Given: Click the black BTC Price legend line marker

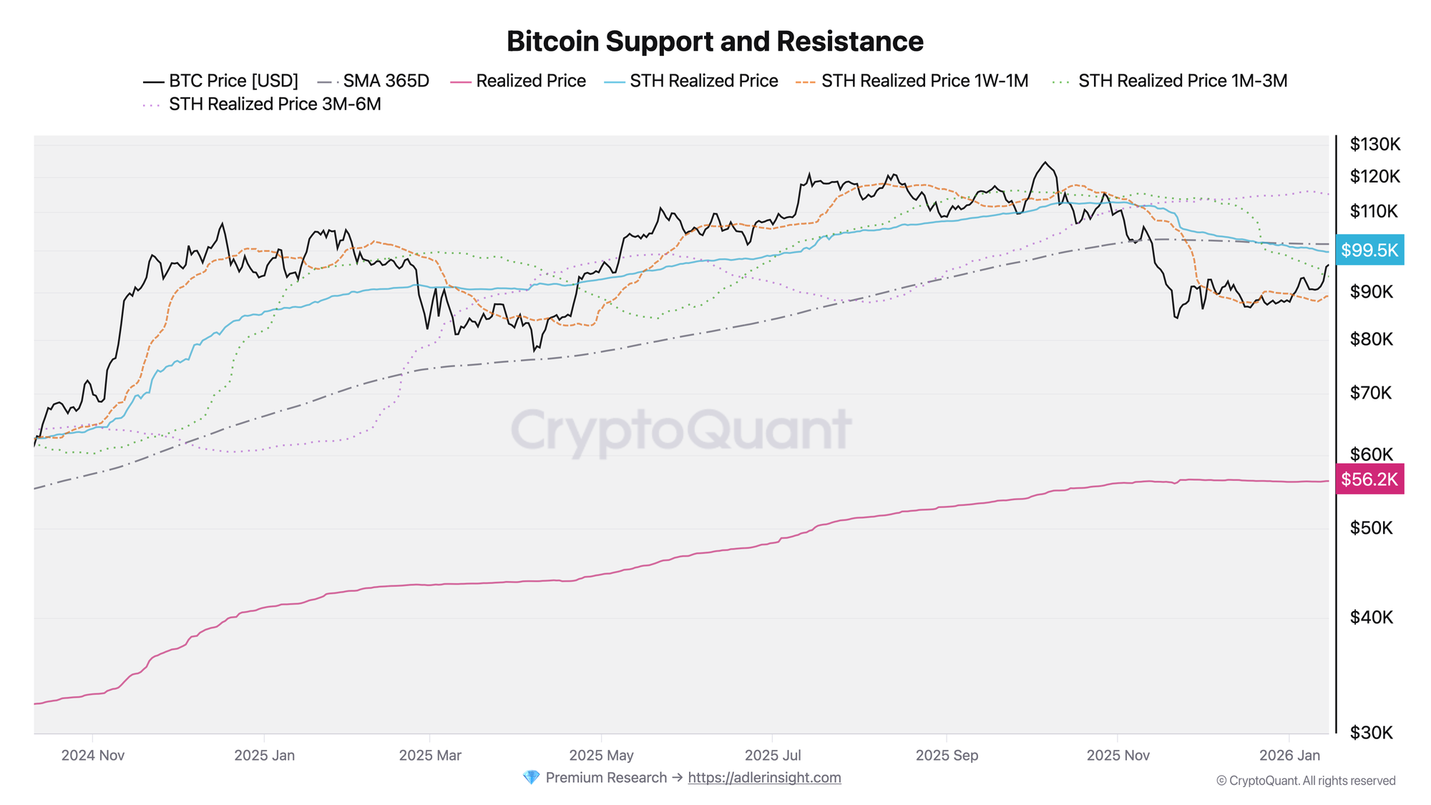Looking at the screenshot, I should point(154,82).
